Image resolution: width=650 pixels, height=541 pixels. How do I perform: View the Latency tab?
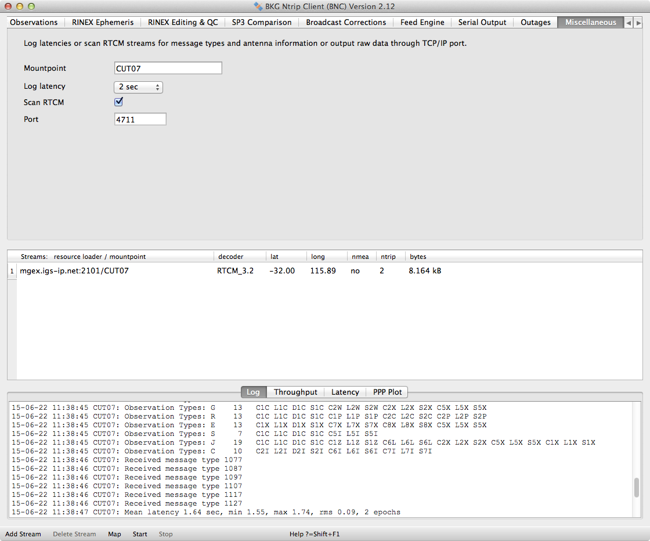[x=345, y=392]
